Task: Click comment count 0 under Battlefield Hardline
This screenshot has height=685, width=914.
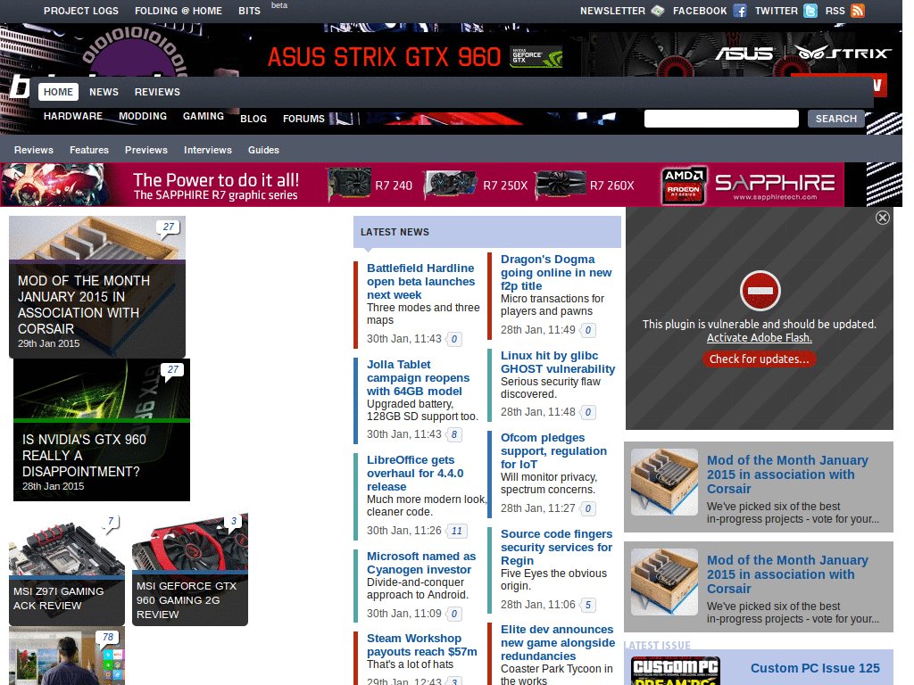Action: coord(454,339)
